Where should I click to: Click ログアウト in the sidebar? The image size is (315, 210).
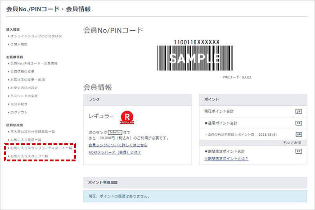(x=19, y=112)
